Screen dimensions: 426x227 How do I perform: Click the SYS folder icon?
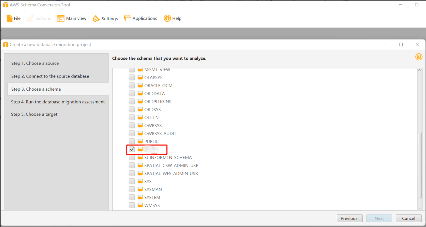(x=140, y=181)
